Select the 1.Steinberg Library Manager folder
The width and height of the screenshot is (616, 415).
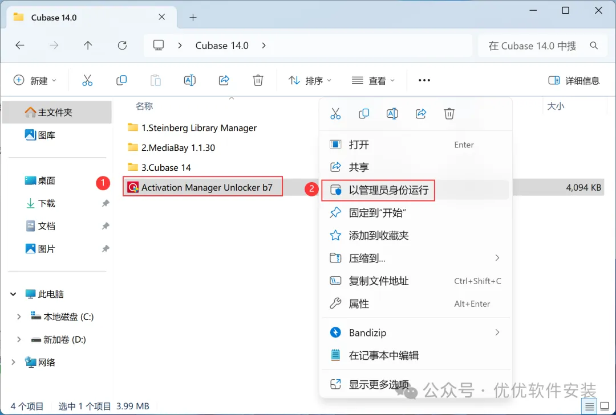(192, 128)
